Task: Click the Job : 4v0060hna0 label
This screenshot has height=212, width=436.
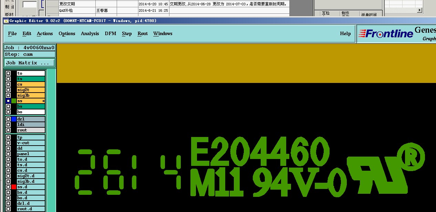Action: pyautogui.click(x=30, y=47)
